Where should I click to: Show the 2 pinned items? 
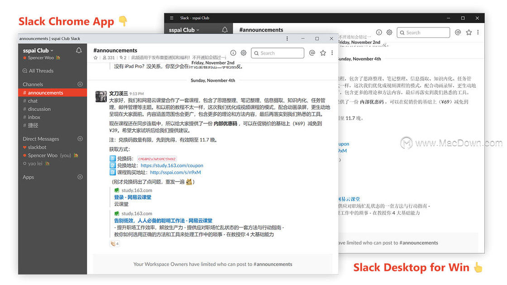[x=123, y=58]
